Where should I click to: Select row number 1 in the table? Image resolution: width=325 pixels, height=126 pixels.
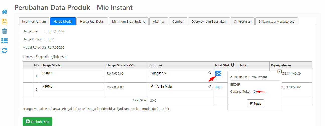click(x=36, y=76)
